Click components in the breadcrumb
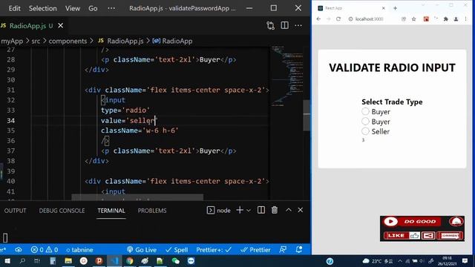The width and height of the screenshot is (475, 267). pyautogui.click(x=68, y=41)
